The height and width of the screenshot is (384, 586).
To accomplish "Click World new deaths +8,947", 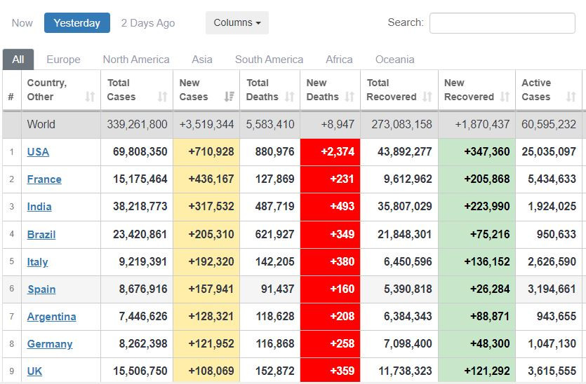I will point(338,124).
